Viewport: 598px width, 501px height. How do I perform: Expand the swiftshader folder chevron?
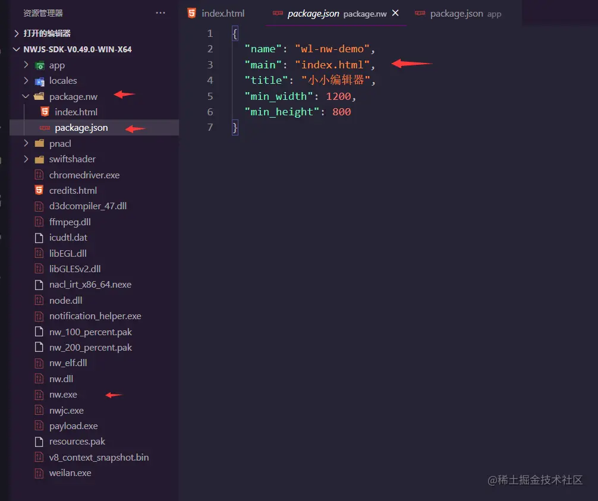pyautogui.click(x=26, y=159)
